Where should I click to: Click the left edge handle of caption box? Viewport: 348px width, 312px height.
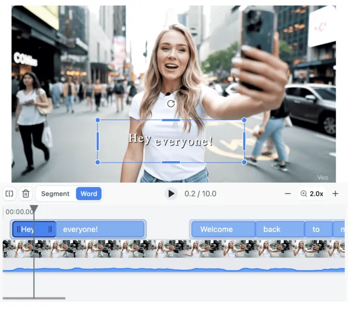point(98,141)
